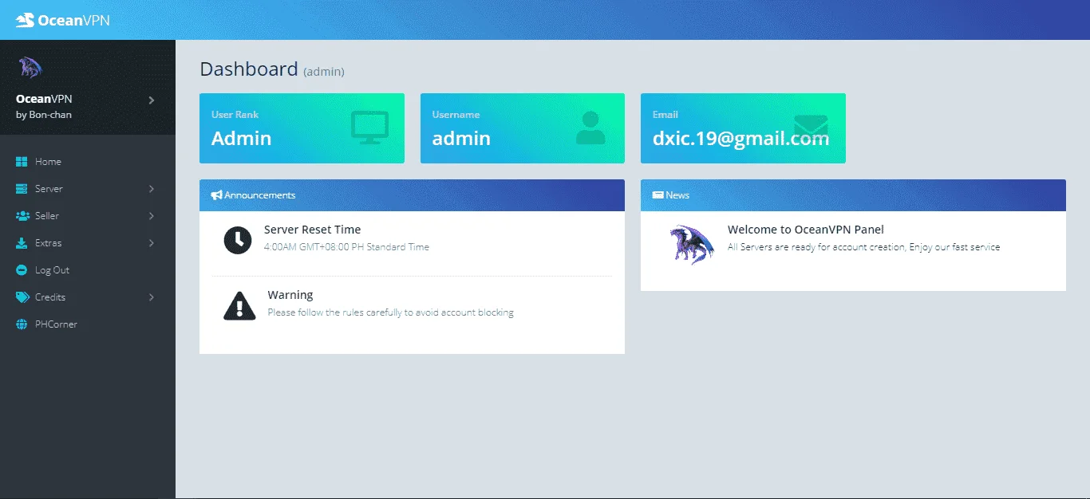Click the OceanVPN logo in top bar
Screen dimensions: 1090x499
pyautogui.click(x=62, y=20)
